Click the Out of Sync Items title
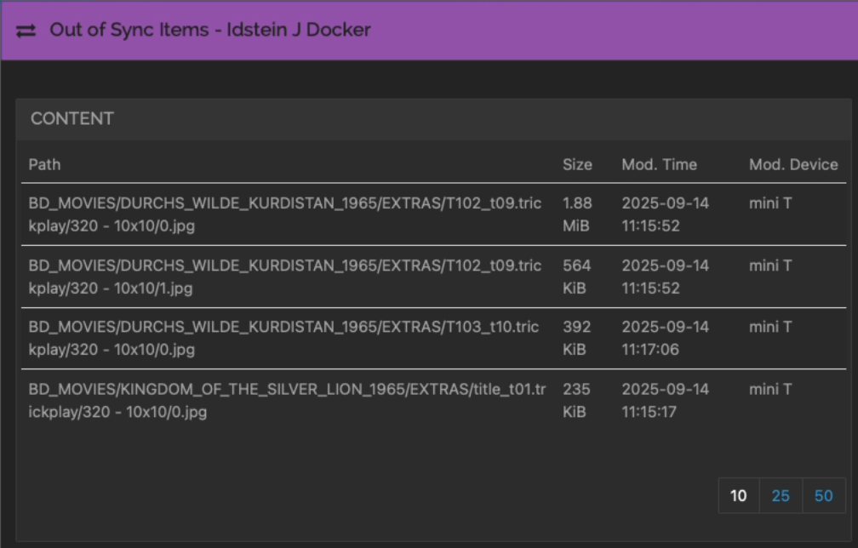Image resolution: width=858 pixels, height=548 pixels. coord(209,30)
